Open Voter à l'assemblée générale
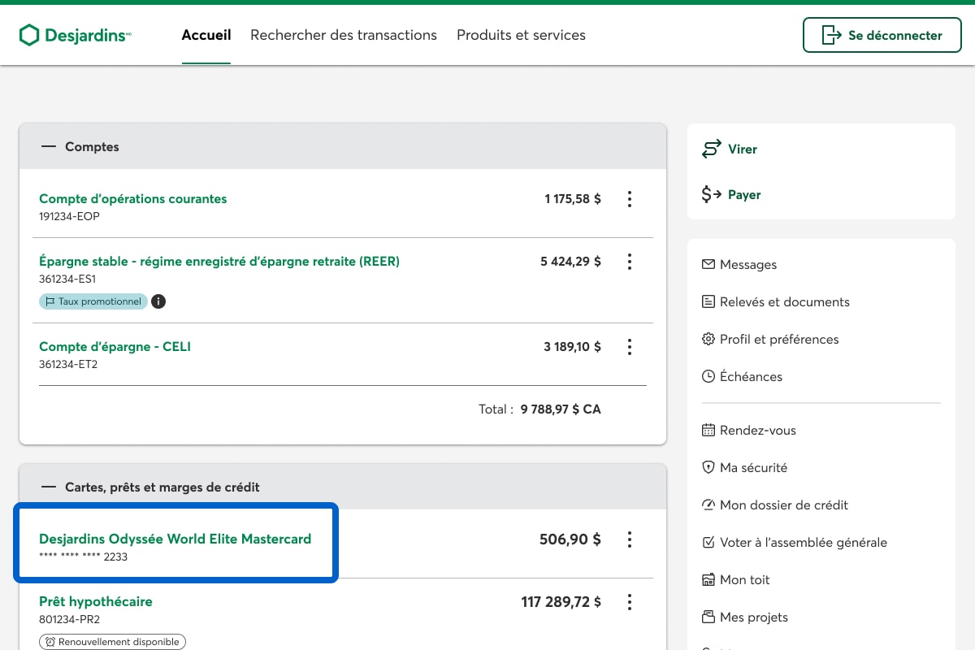975x650 pixels. 803,543
